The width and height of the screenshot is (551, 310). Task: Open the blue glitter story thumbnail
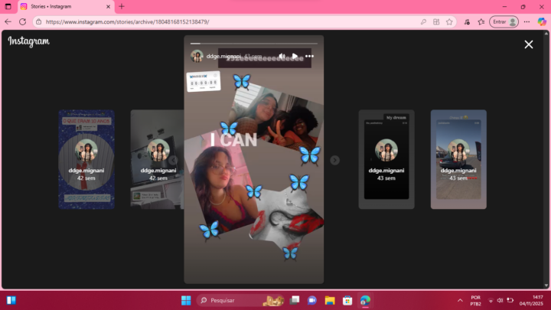pos(86,159)
